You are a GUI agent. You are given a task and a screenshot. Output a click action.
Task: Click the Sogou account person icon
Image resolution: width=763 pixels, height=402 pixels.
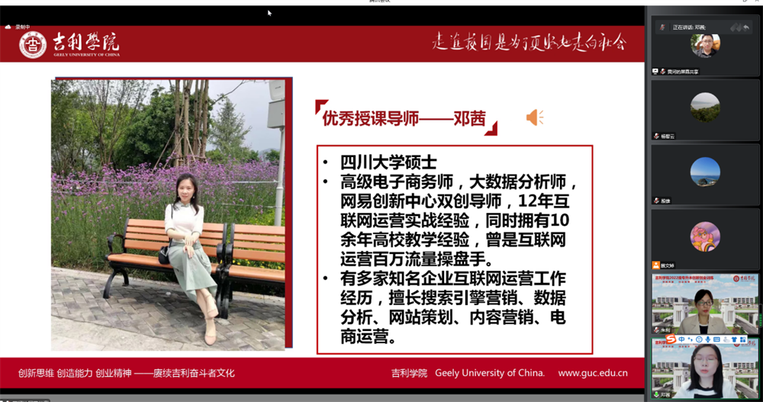726,339
